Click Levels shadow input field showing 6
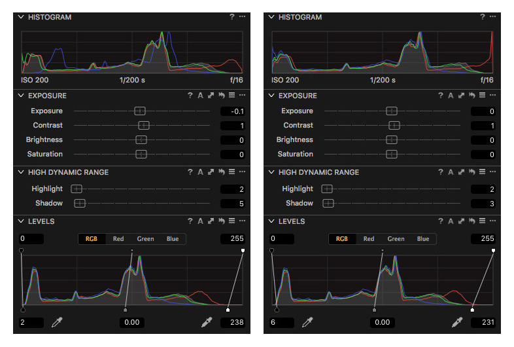This screenshot has height=347, width=514. pyautogui.click(x=282, y=322)
